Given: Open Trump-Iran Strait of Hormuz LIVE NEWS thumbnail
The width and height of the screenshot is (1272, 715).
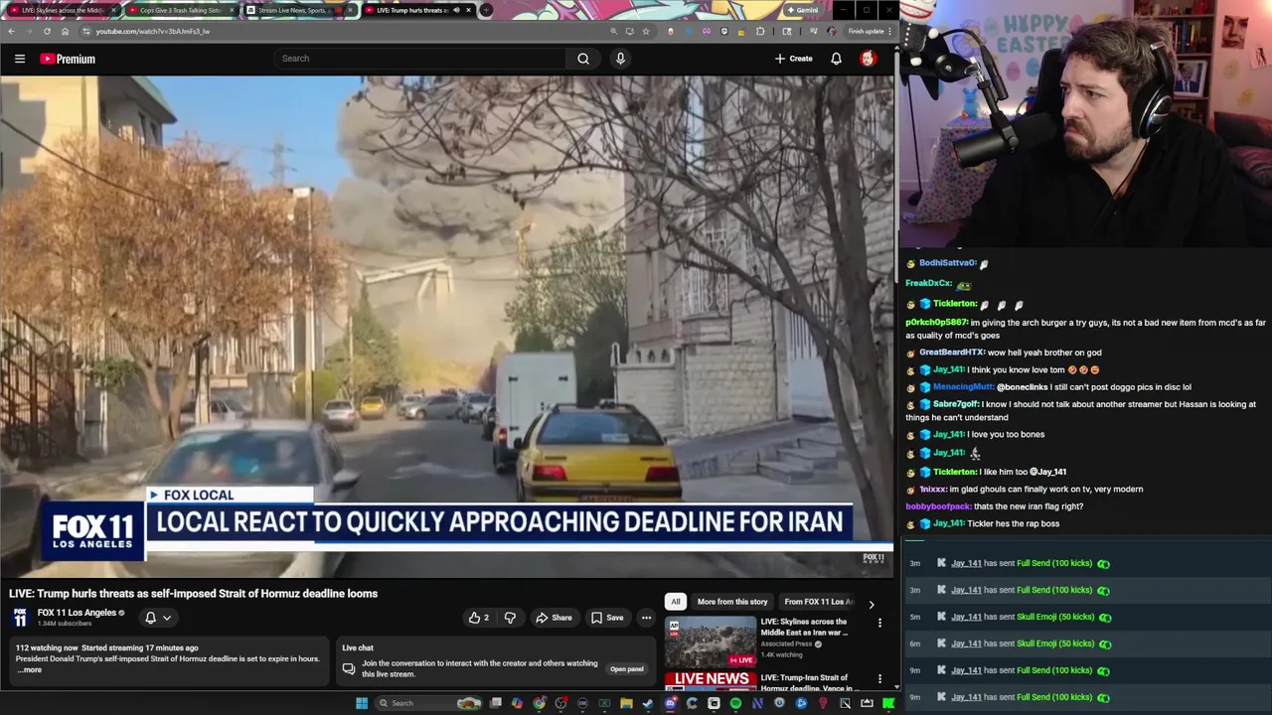Looking at the screenshot, I should [x=711, y=681].
